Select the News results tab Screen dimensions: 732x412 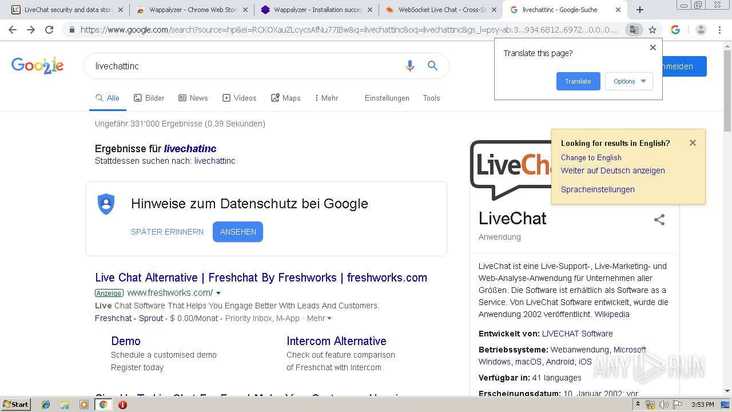(193, 98)
